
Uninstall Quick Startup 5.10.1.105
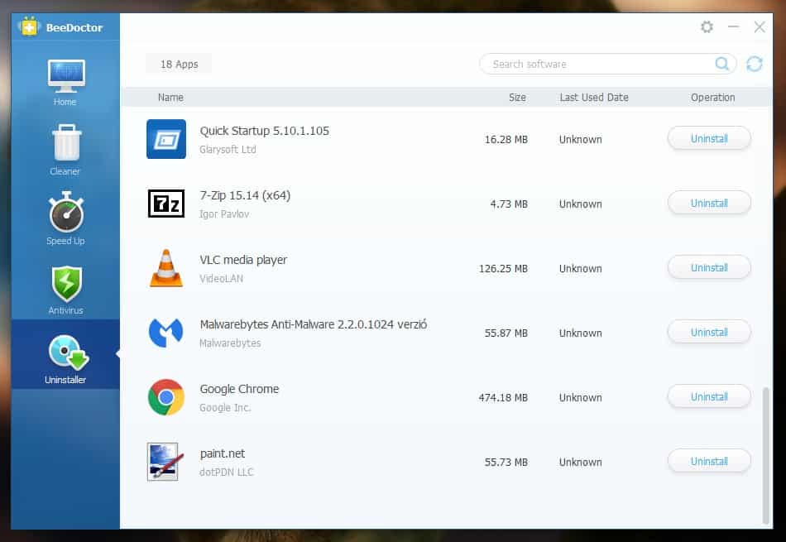tap(709, 138)
